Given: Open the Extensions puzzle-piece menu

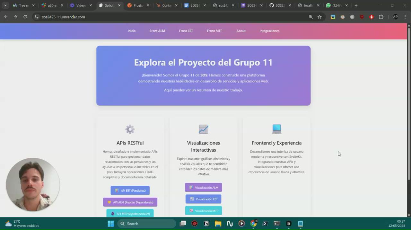Looking at the screenshot, I should coord(381,17).
